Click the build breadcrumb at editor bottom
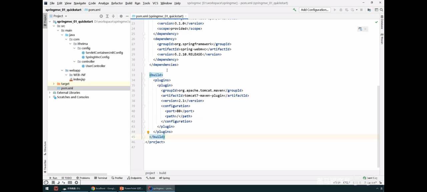This screenshot has width=427, height=192. tap(162, 173)
